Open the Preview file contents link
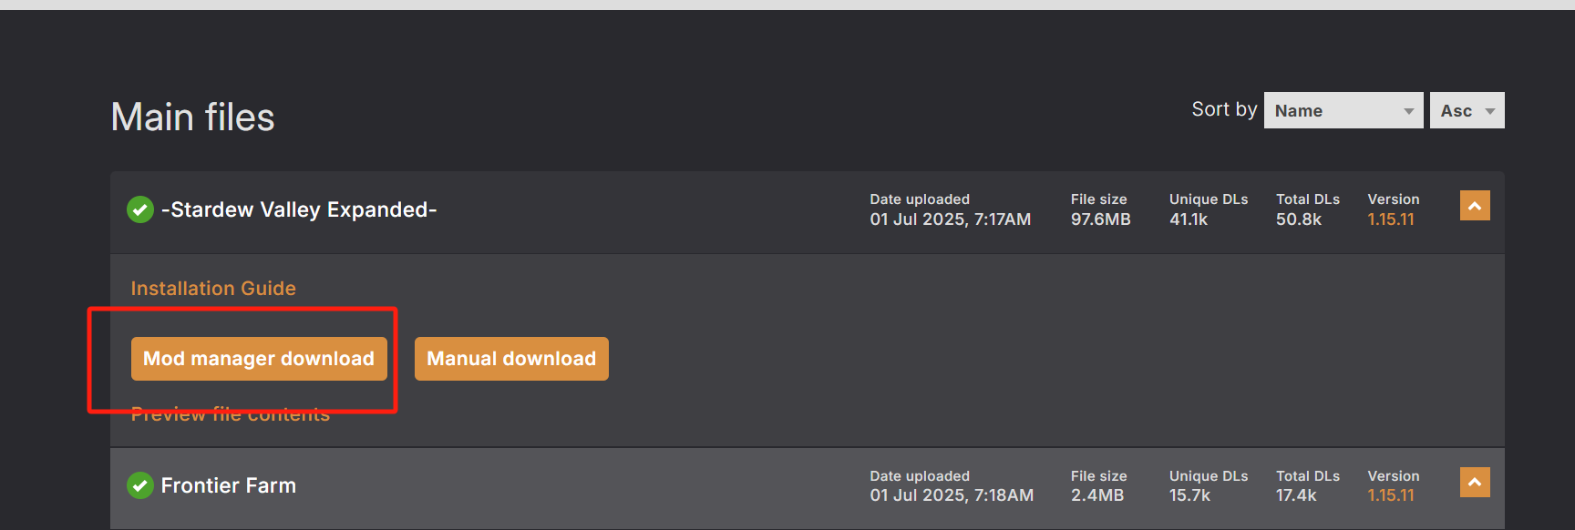This screenshot has height=530, width=1575. (x=231, y=414)
